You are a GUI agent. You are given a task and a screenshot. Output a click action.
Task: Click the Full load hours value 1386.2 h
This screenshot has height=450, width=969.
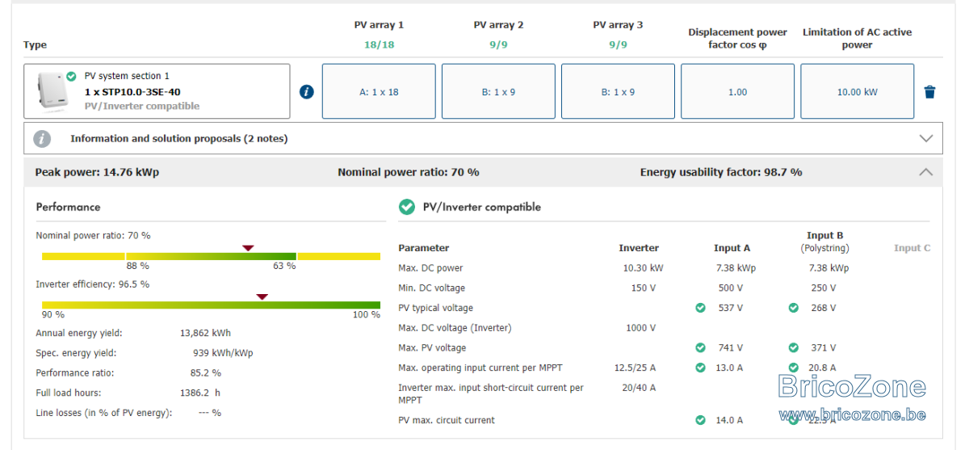point(200,393)
